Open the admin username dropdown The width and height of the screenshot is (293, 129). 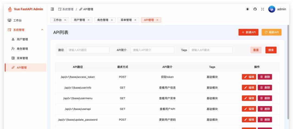(x=281, y=9)
